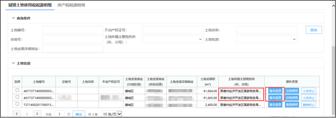This screenshot has width=336, height=118.
Task: Switch to 房产税税源明细 tab
Action: (71, 5)
